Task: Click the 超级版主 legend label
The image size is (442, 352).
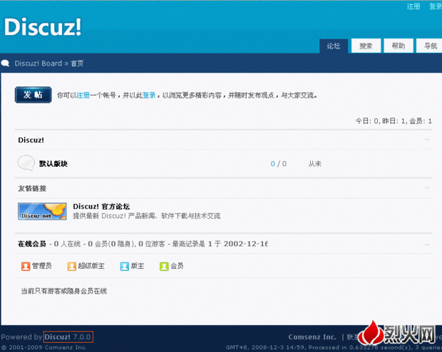Action: coord(91,266)
